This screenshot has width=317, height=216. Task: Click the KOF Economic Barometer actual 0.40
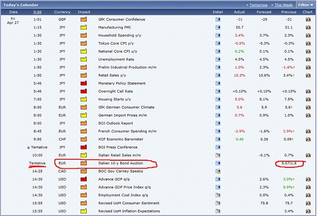click(x=239, y=139)
